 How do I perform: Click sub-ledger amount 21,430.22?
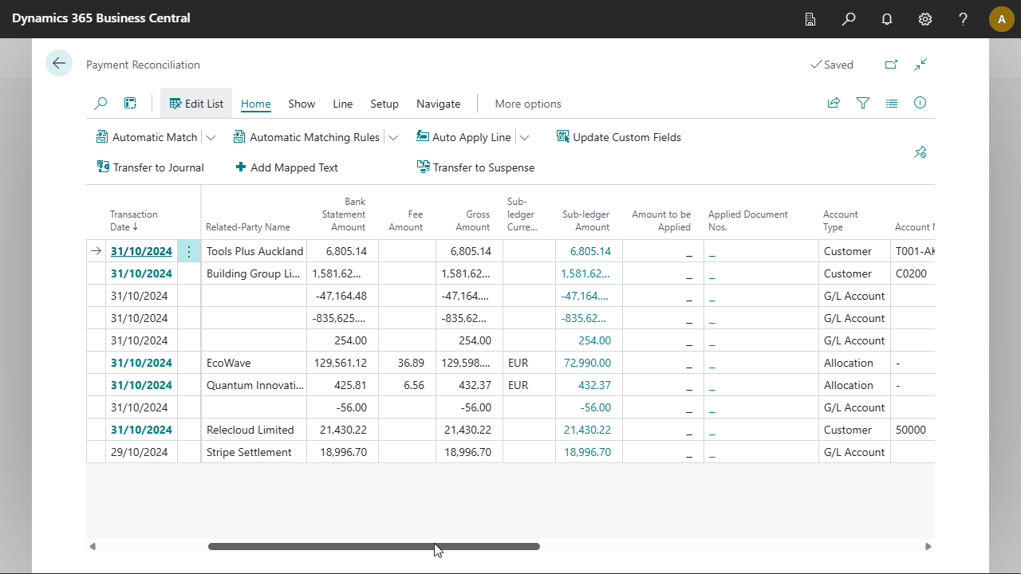(x=587, y=430)
